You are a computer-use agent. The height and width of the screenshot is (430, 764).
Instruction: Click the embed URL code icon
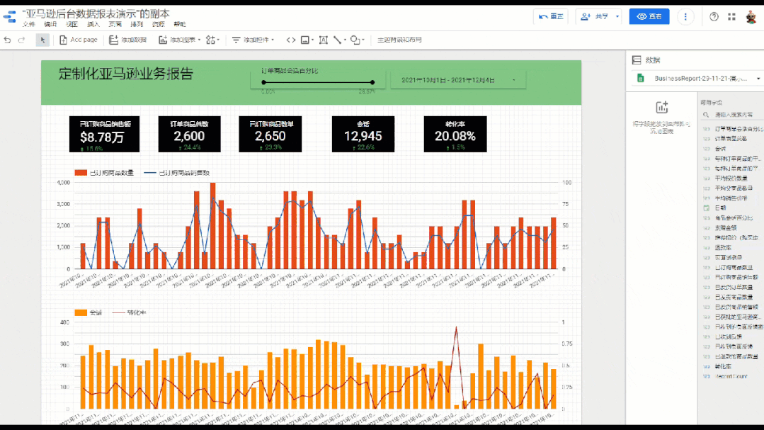pyautogui.click(x=290, y=40)
